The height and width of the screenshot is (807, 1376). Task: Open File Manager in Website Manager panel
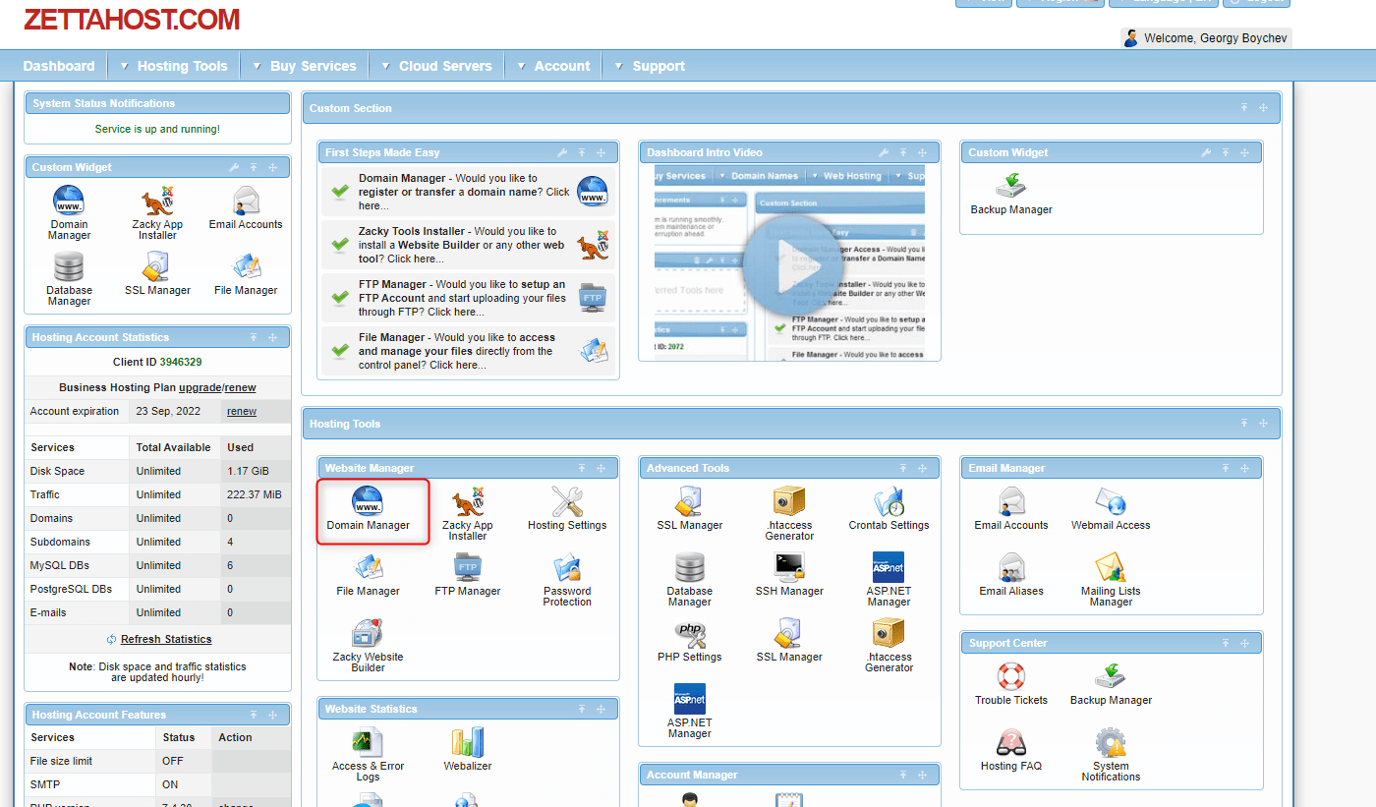(368, 575)
